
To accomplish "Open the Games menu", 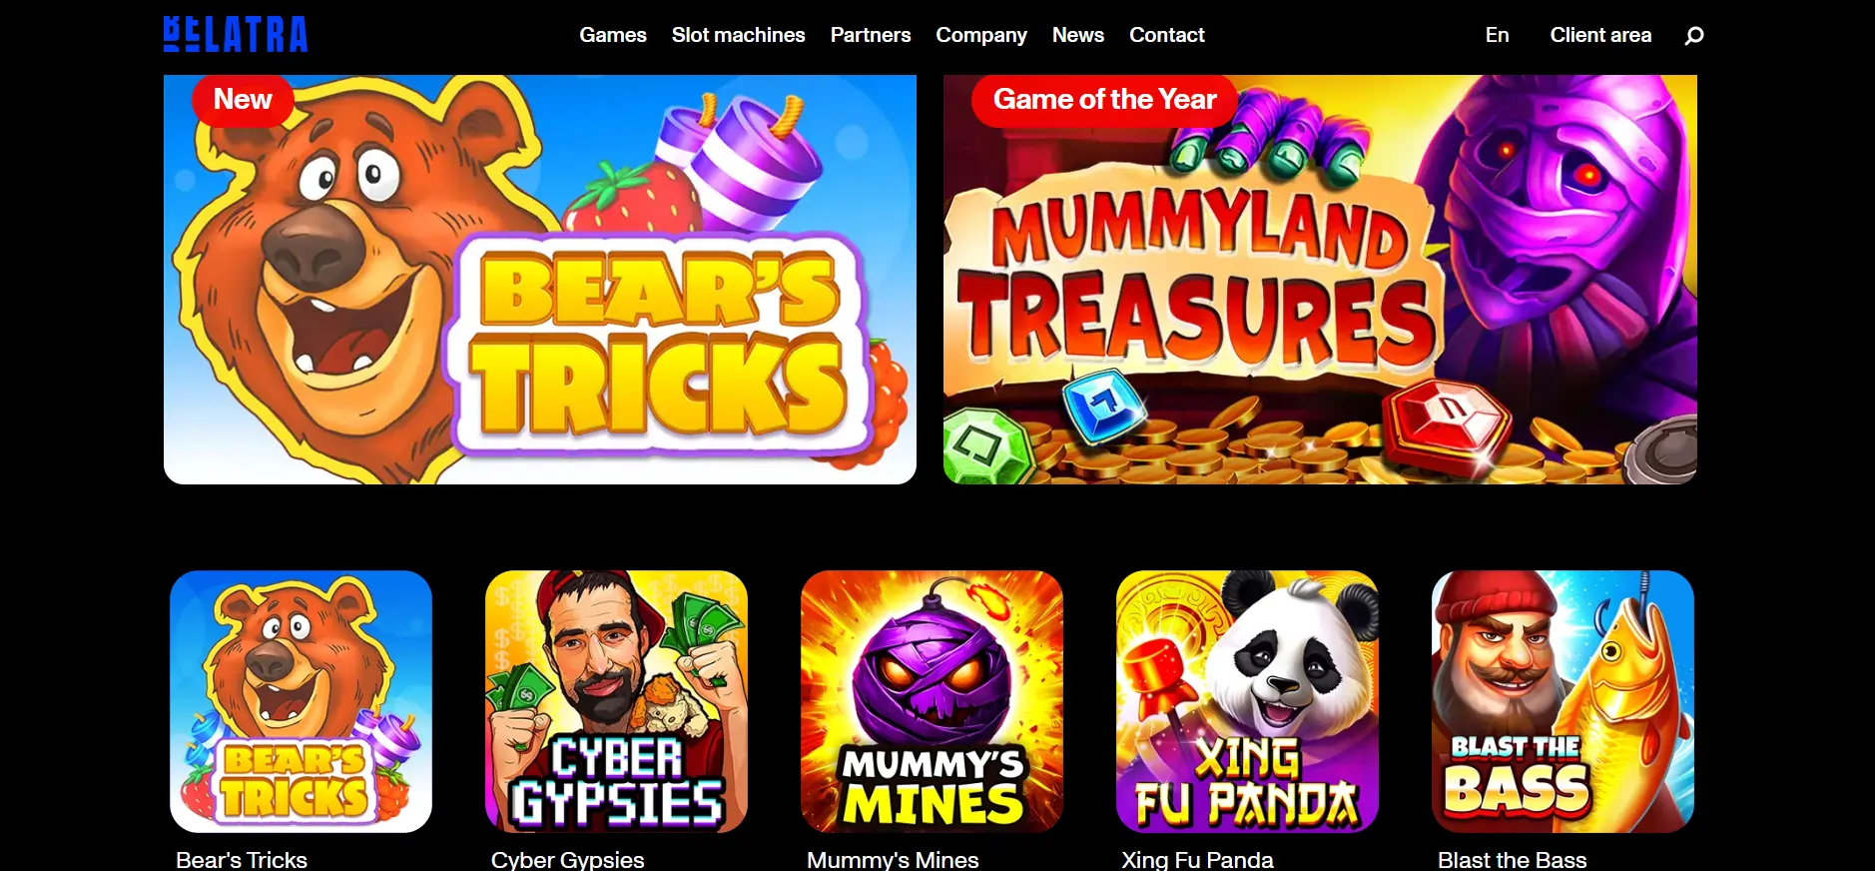I will pos(613,35).
